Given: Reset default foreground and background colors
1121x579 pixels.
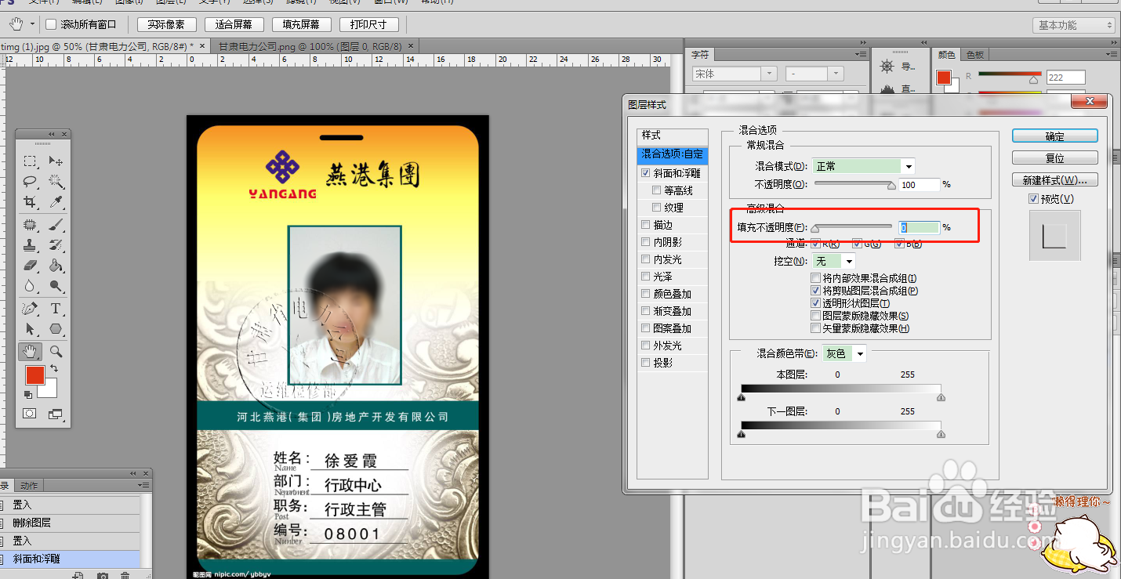Looking at the screenshot, I should (x=28, y=395).
